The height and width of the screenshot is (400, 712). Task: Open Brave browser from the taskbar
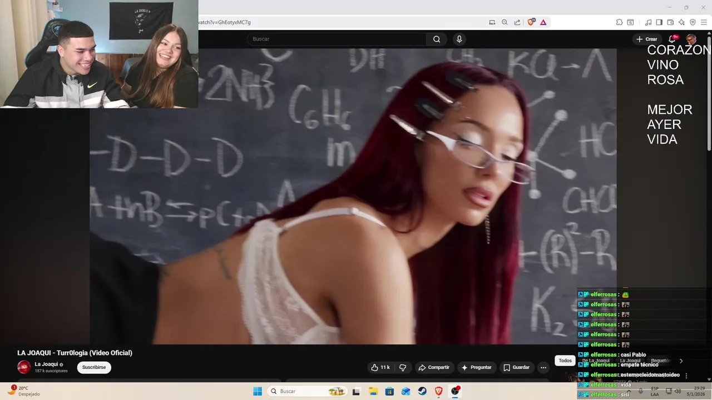(x=439, y=391)
